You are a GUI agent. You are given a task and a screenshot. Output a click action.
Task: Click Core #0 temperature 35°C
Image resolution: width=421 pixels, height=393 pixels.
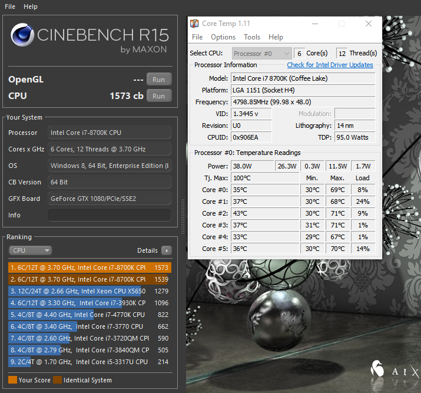point(265,190)
